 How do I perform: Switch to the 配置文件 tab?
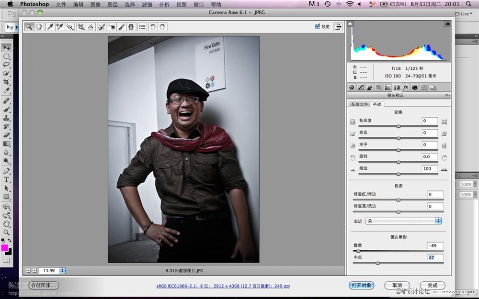pos(359,104)
